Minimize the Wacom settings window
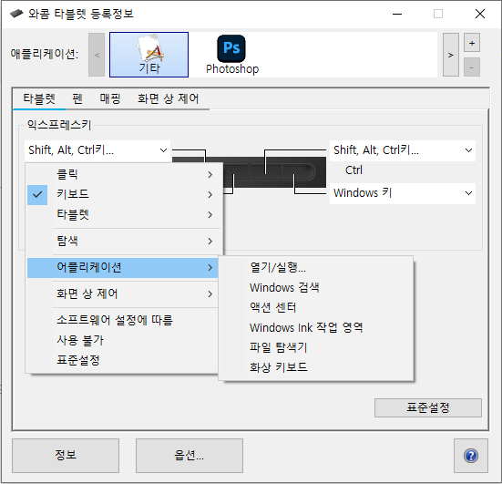Viewport: 502px width, 484px height. pos(397,14)
